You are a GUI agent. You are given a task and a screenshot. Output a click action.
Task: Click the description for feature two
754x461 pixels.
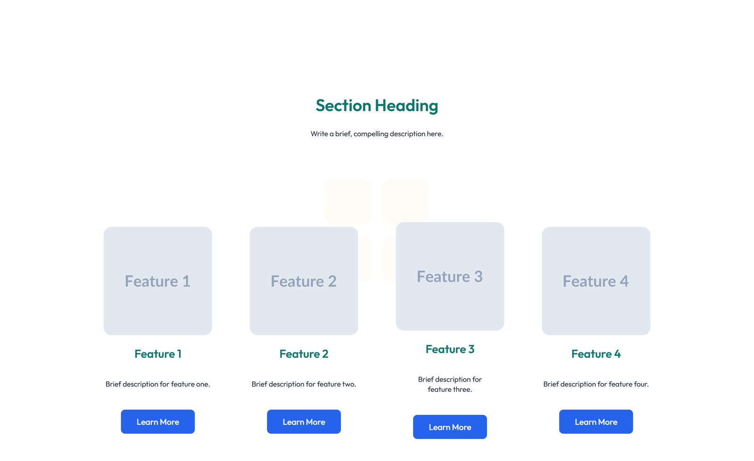click(303, 384)
